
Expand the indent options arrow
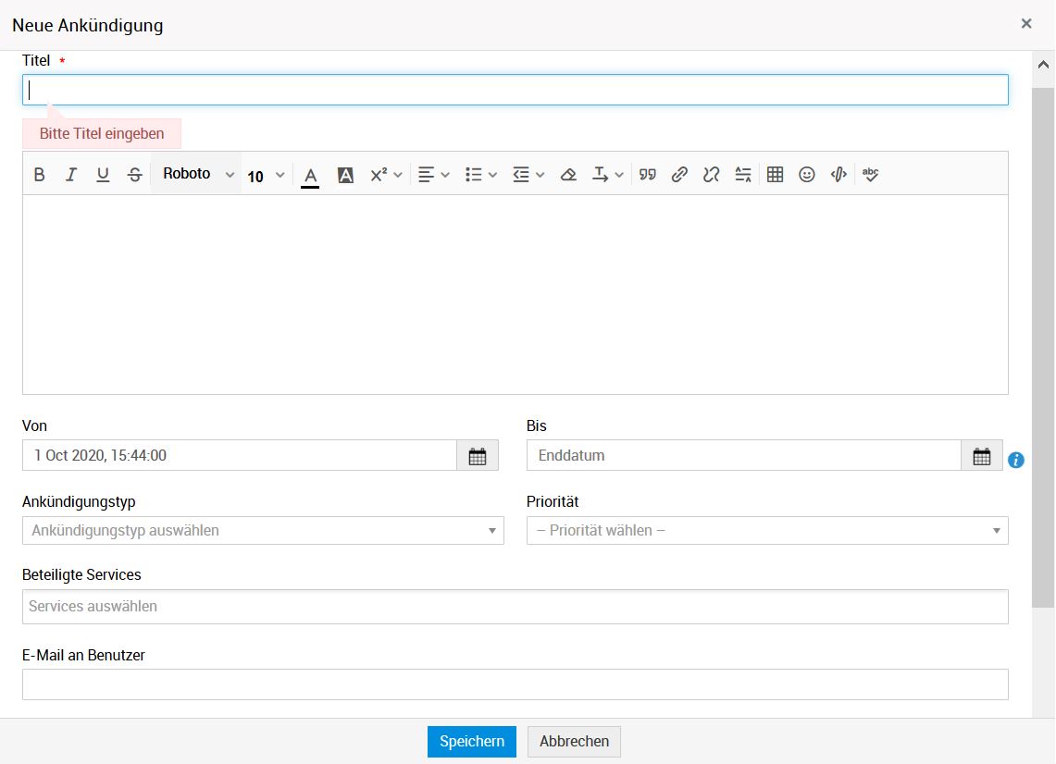540,175
